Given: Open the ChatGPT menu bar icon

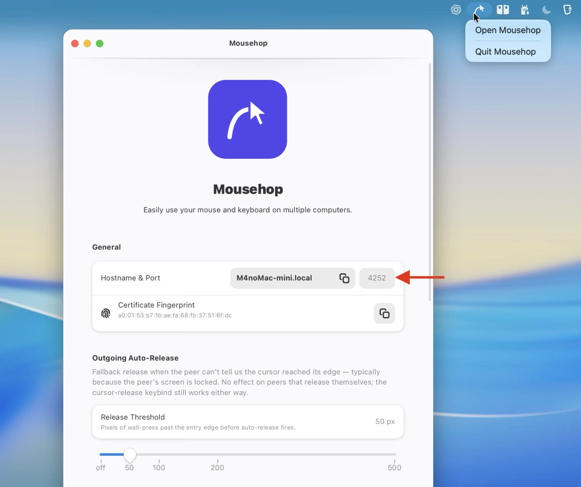Looking at the screenshot, I should click(x=456, y=10).
